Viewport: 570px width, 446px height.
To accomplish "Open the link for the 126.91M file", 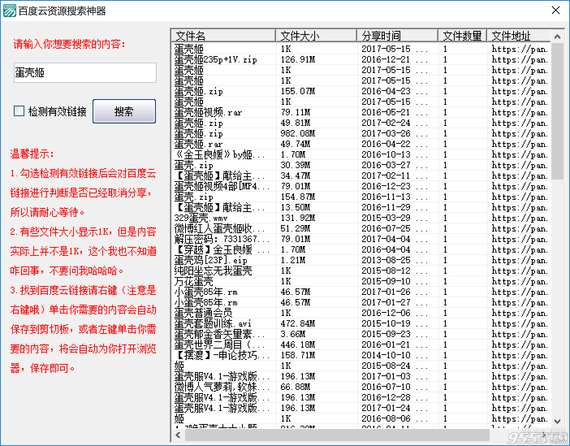I will pos(520,60).
